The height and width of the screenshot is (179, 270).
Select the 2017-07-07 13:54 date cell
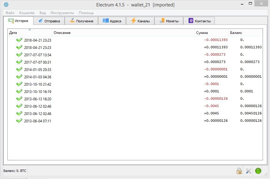coord(38,55)
